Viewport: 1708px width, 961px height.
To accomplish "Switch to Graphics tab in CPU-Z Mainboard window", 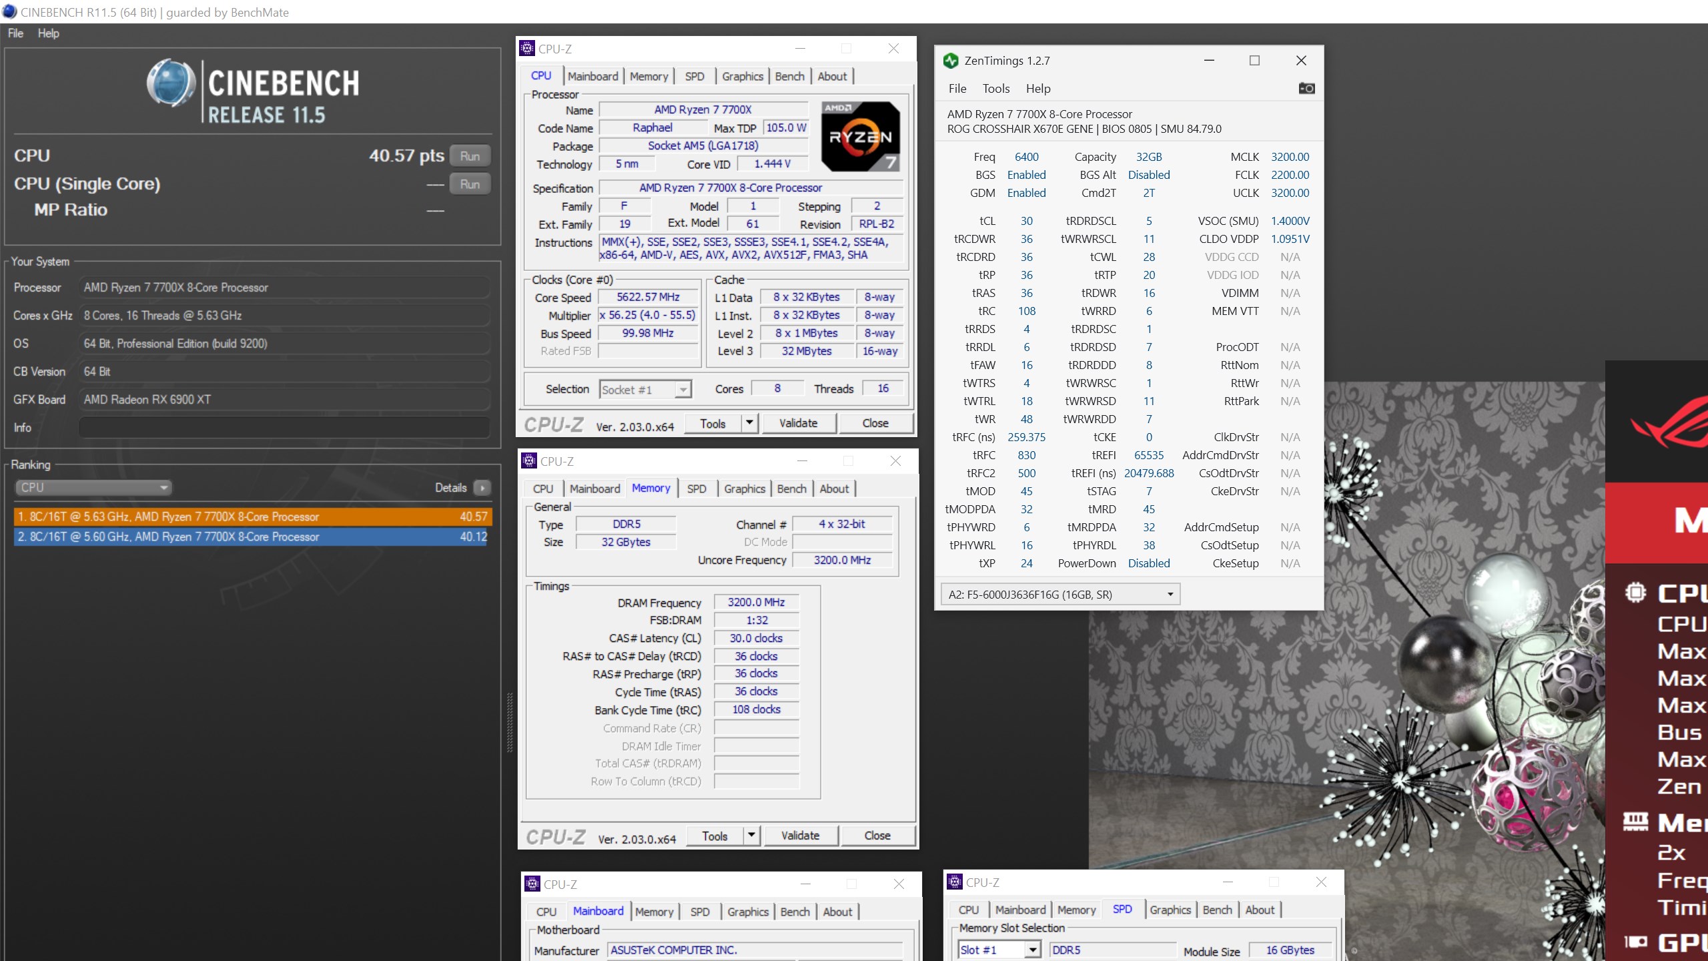I will click(748, 912).
